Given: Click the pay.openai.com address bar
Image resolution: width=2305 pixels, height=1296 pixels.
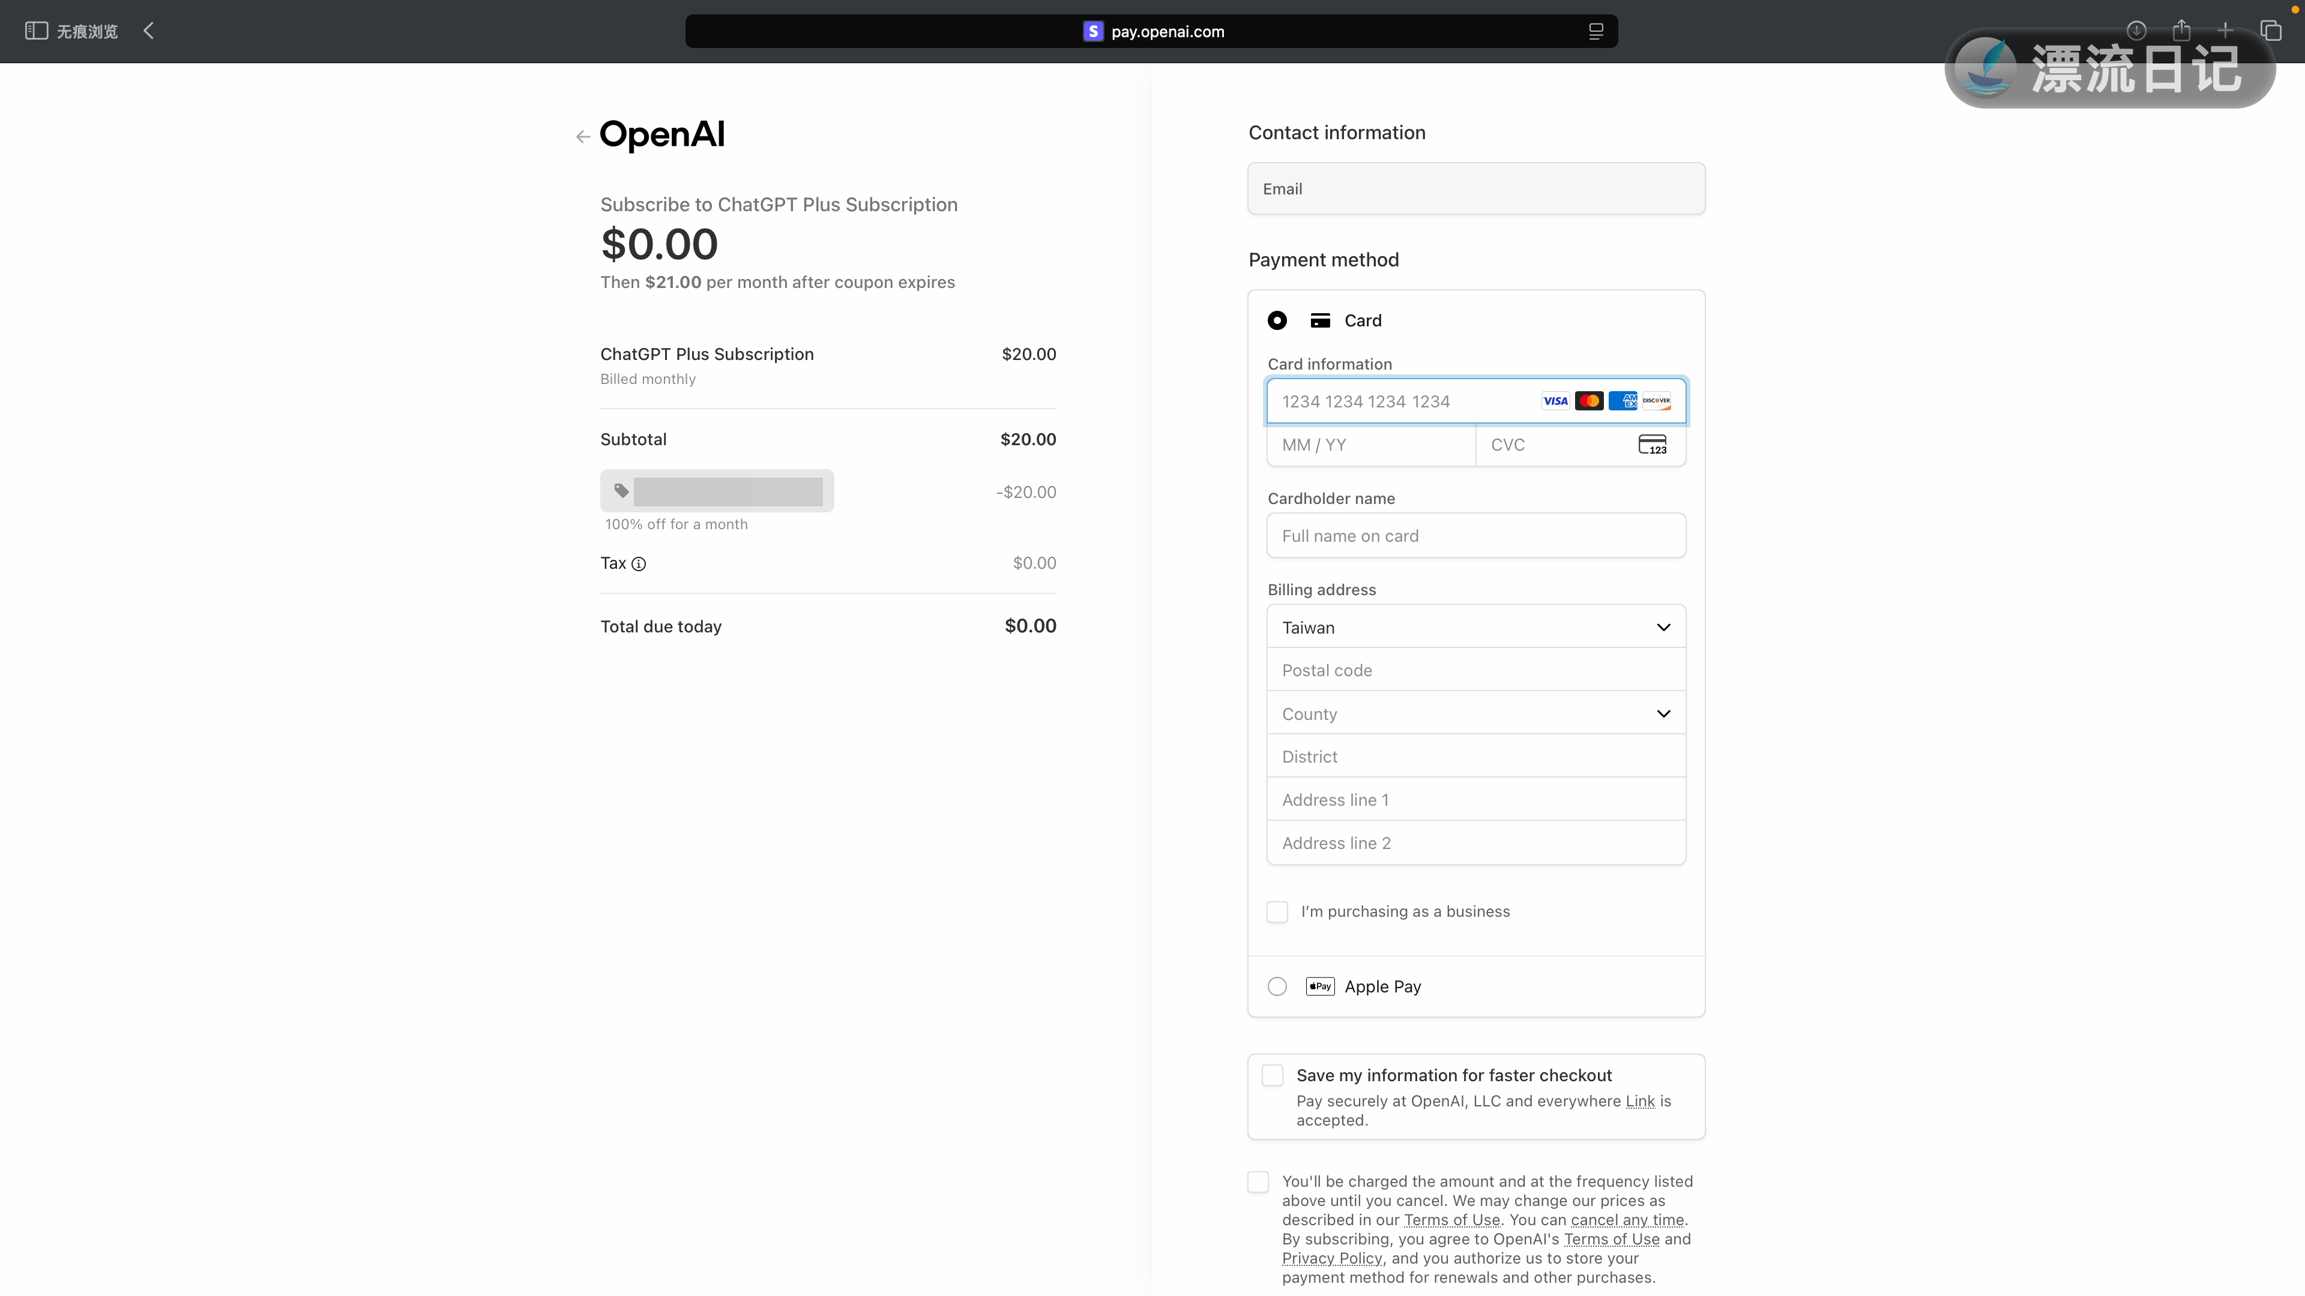Looking at the screenshot, I should click(1151, 31).
